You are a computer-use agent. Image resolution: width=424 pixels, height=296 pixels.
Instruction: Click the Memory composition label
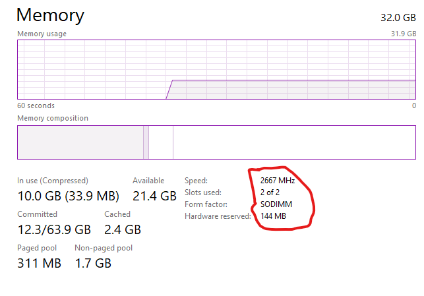coord(52,118)
